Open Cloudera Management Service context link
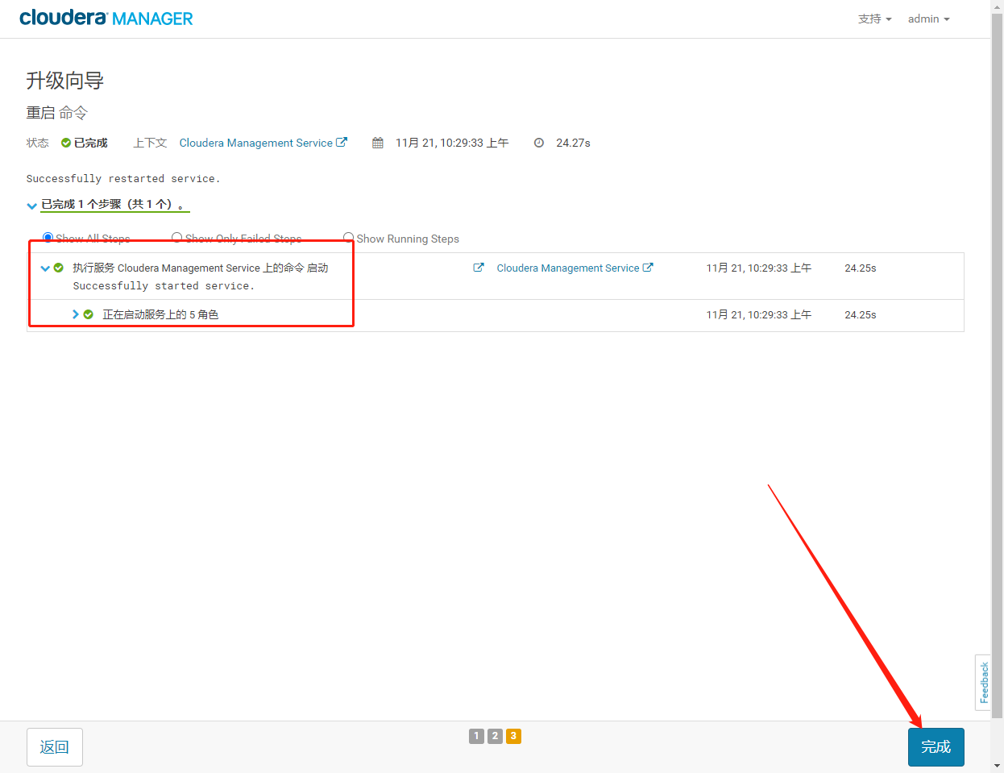 coord(255,143)
